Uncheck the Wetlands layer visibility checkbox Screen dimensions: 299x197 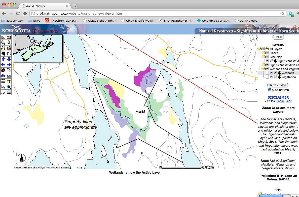(271, 73)
